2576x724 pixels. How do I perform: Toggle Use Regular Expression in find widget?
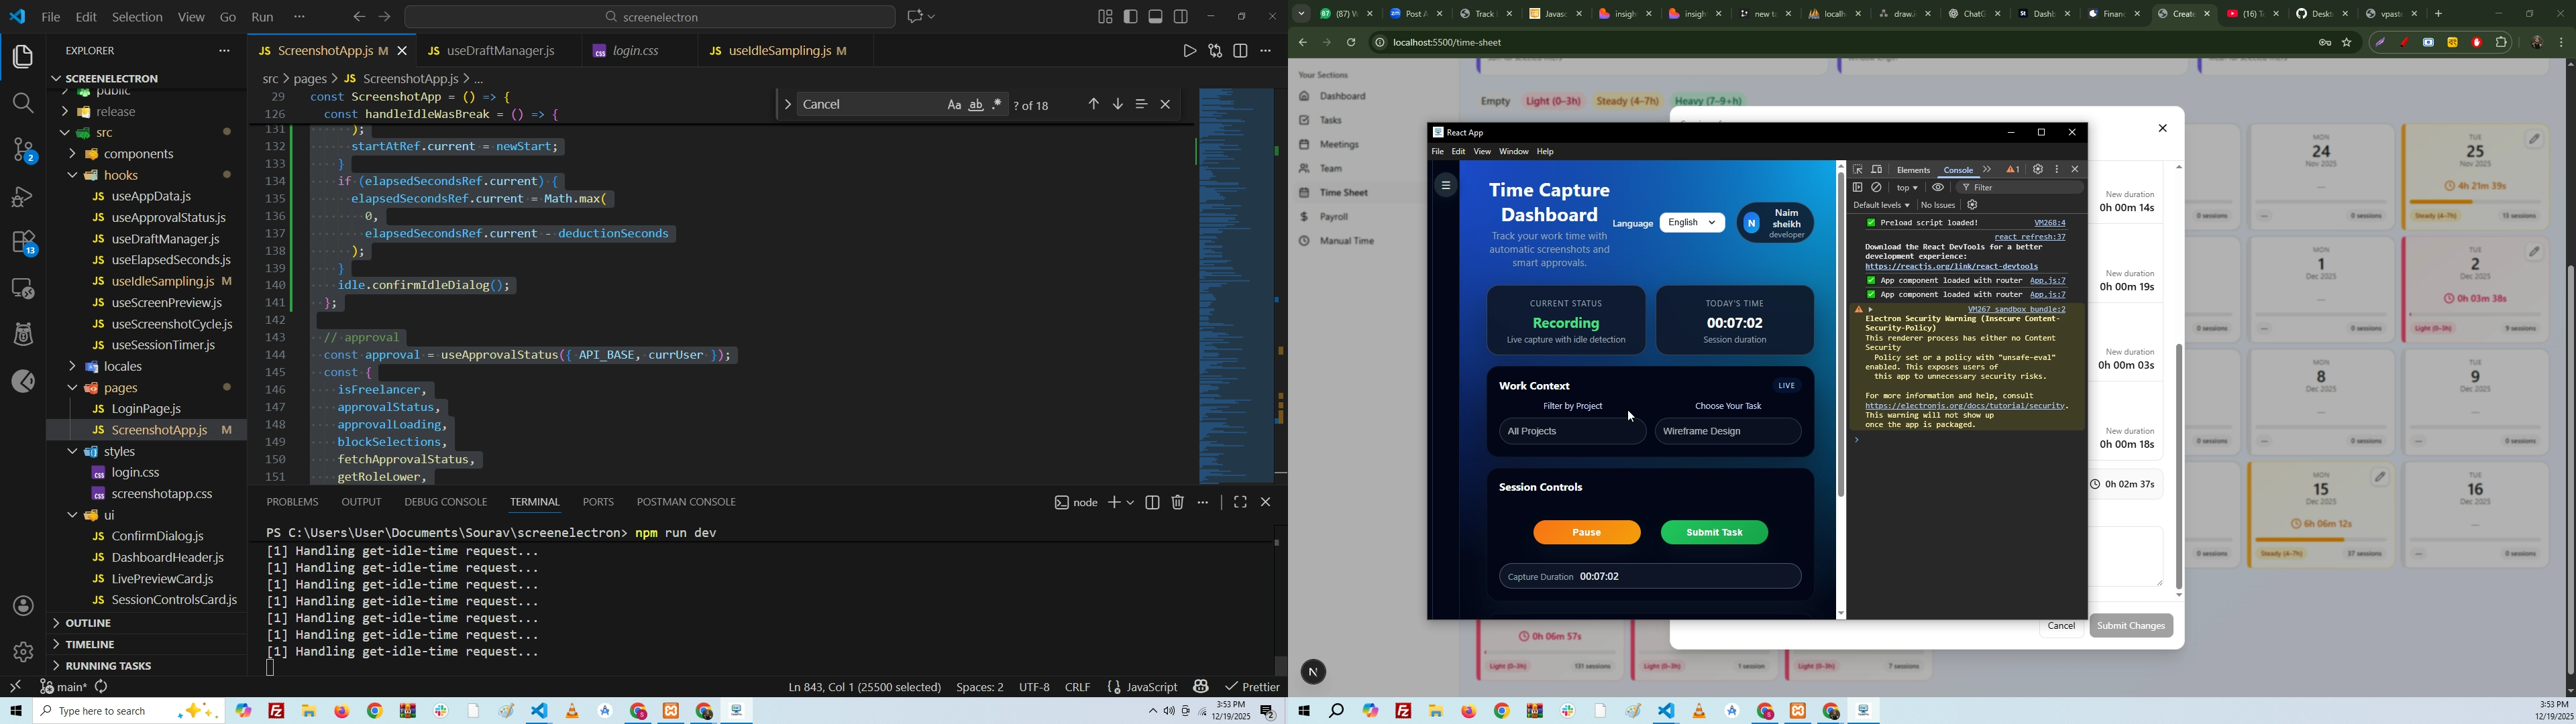[998, 105]
